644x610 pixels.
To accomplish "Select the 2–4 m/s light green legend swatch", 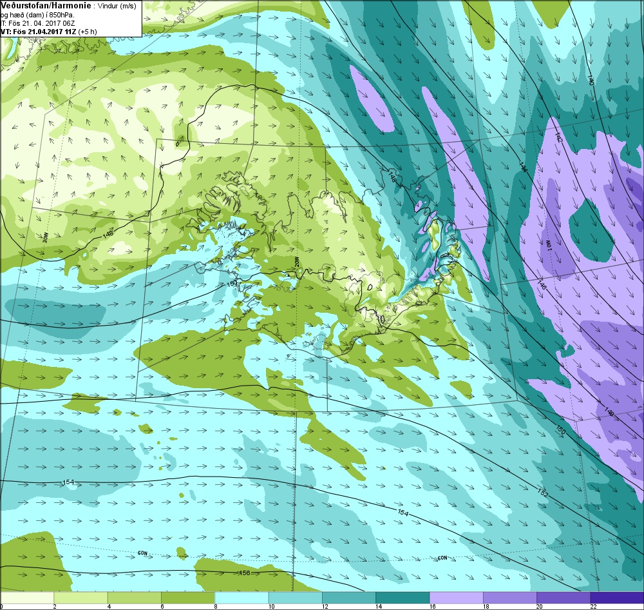I will coord(81,597).
